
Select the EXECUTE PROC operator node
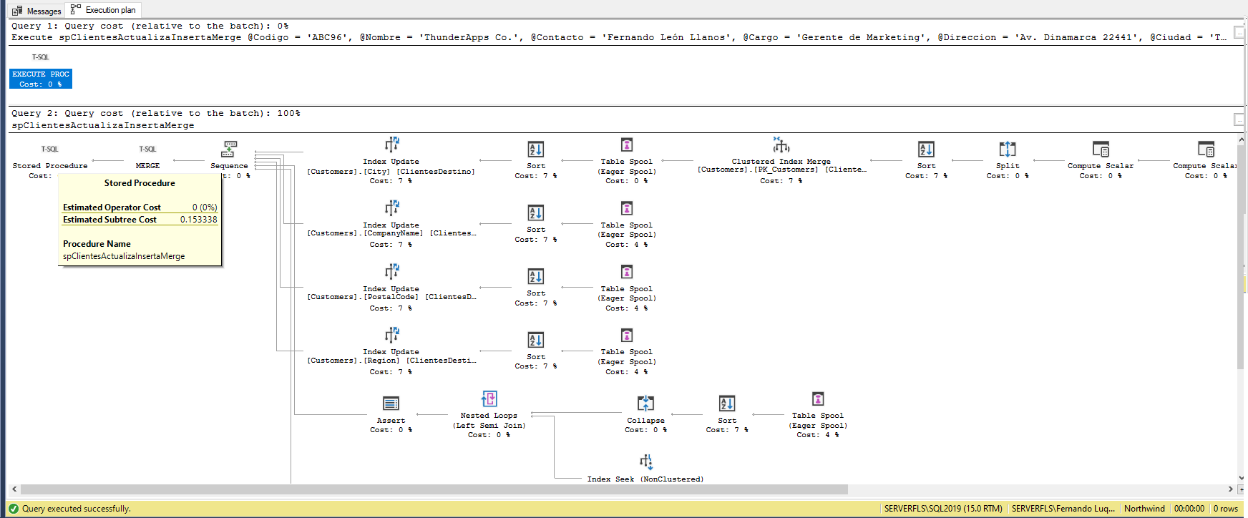click(x=41, y=79)
